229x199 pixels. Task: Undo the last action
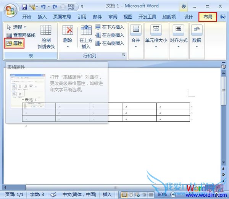(43, 7)
